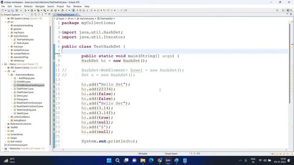Expand the exceptionHandling package
Viewport: 294px width, 165px height.
[8, 26]
